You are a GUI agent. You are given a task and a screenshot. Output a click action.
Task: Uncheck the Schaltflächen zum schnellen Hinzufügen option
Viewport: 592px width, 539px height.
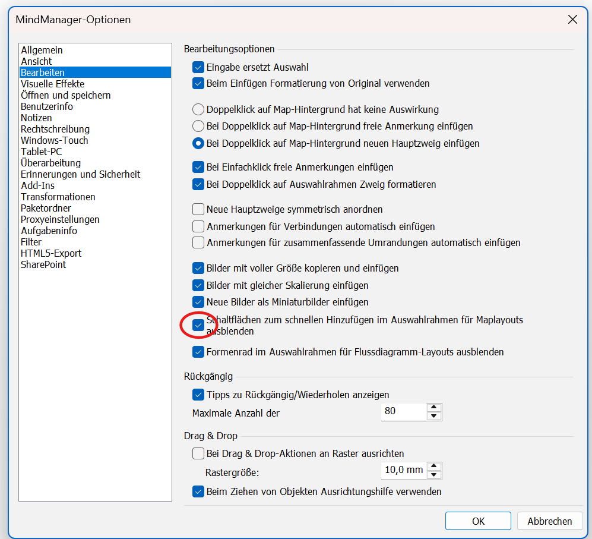click(198, 325)
